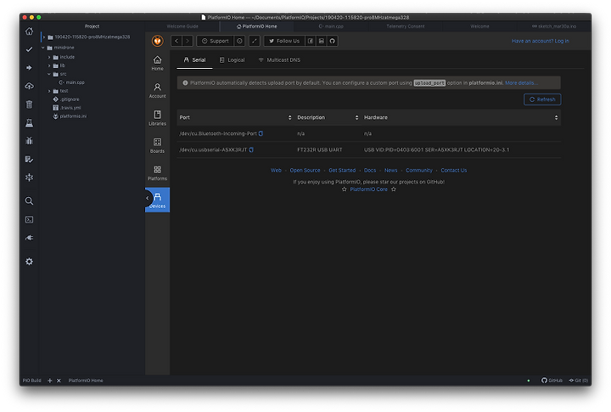The image size is (611, 412).
Task: Open Libraries in PIO sidebar
Action: point(158,118)
